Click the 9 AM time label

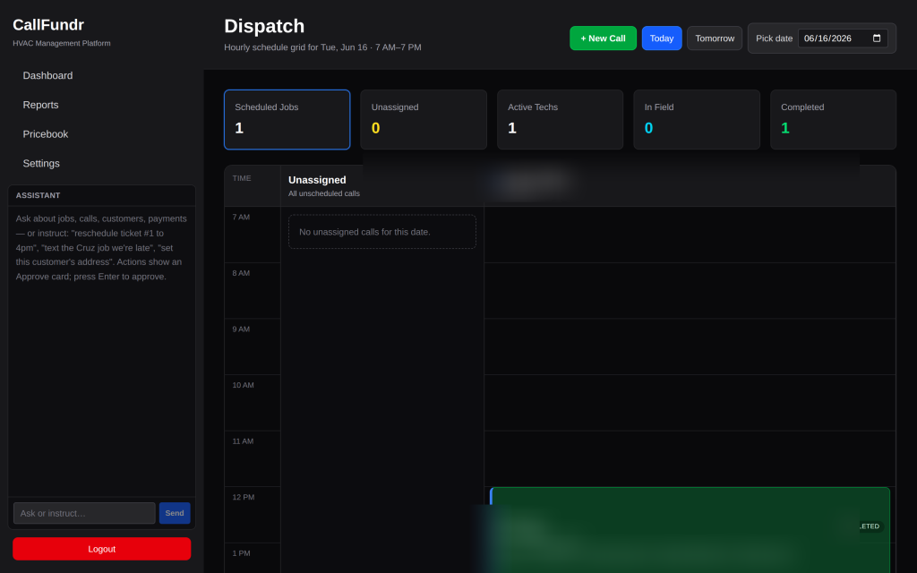click(x=241, y=329)
